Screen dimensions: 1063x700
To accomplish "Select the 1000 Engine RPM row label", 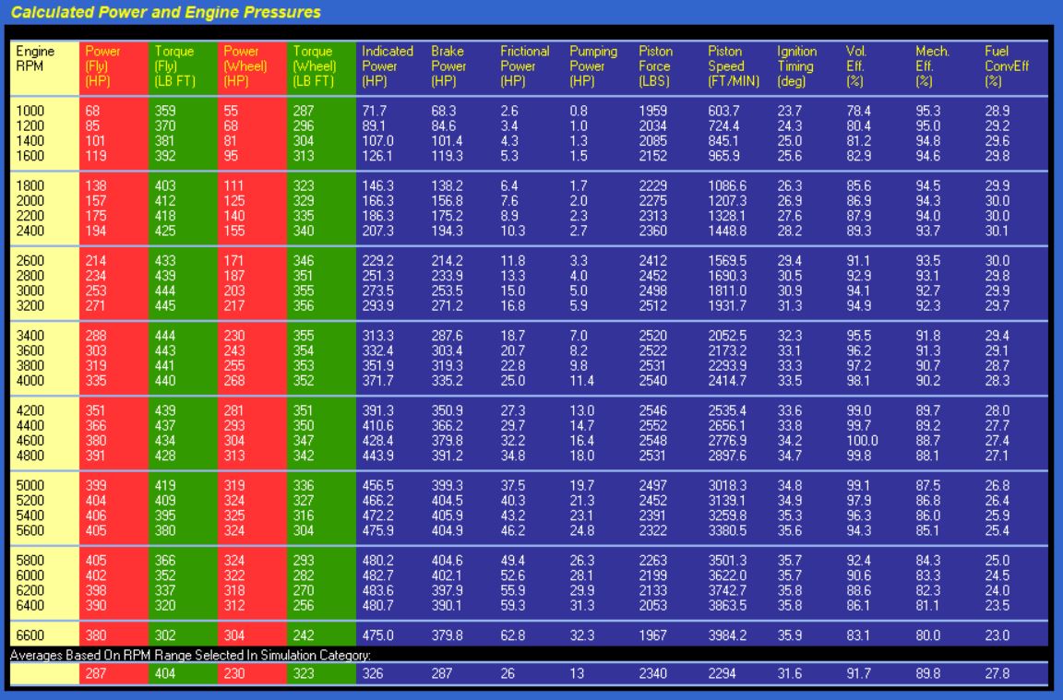I will click(x=30, y=111).
